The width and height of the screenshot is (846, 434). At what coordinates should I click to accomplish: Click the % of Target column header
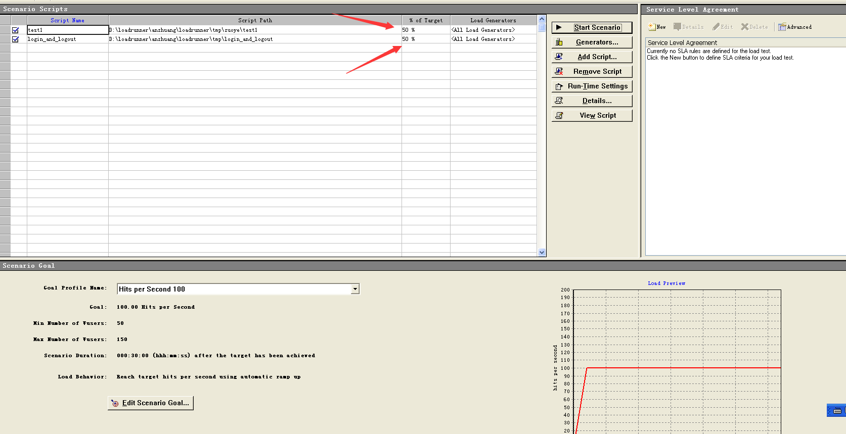[x=426, y=20]
